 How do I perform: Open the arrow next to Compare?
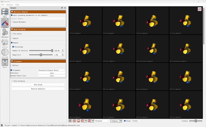[121, 121]
